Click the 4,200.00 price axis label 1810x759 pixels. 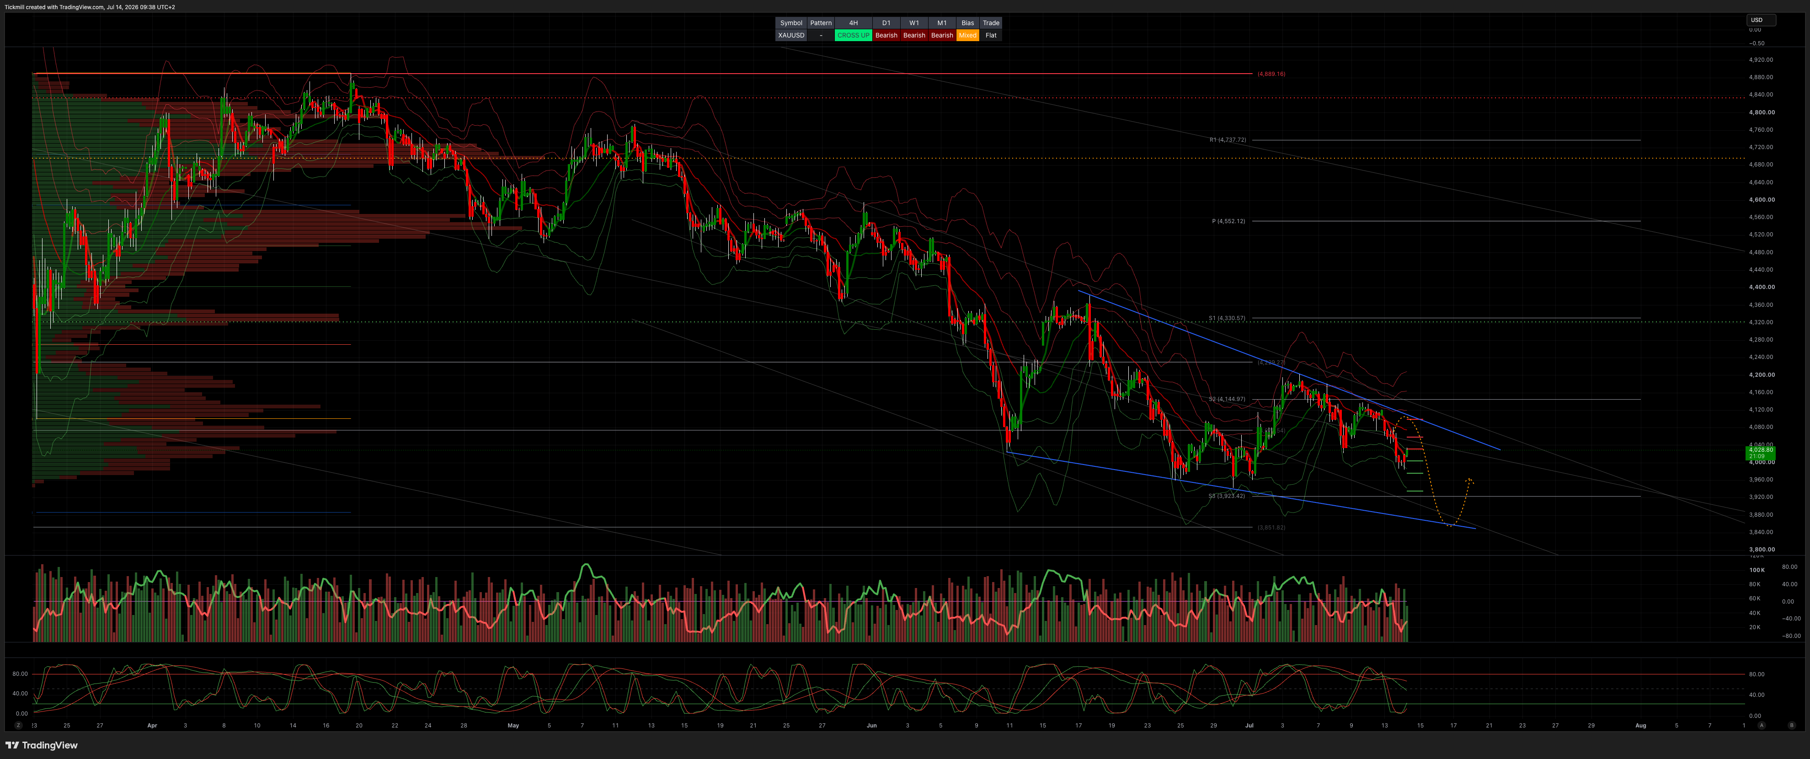tap(1762, 375)
